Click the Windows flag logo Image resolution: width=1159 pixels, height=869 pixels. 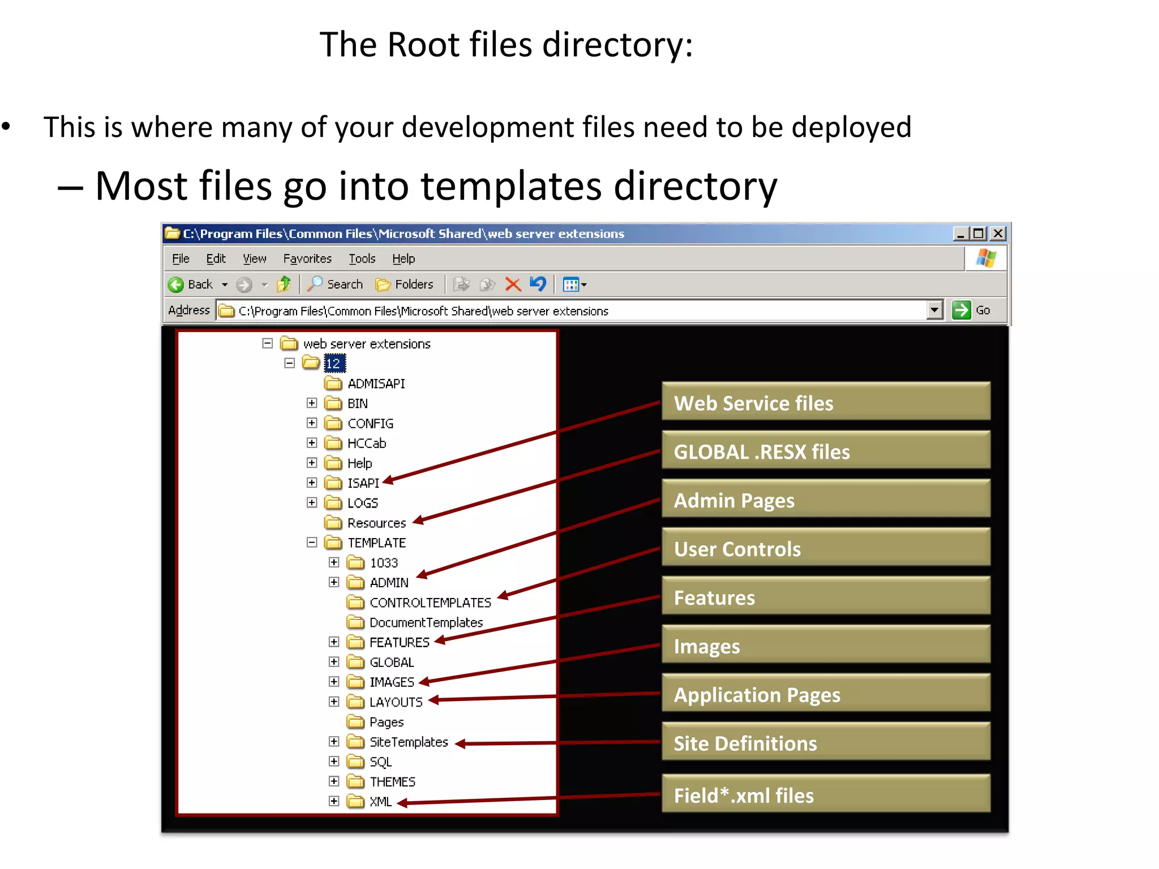point(986,258)
